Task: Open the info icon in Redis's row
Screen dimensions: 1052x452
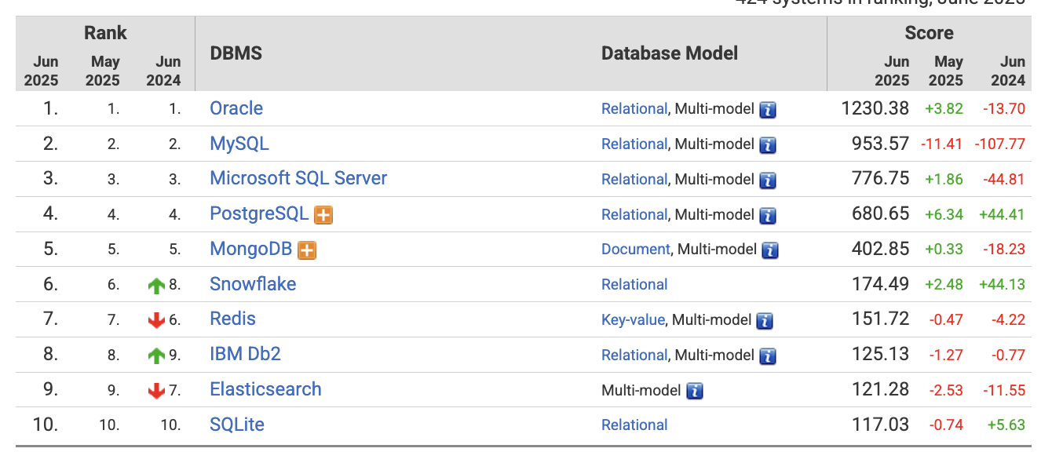Action: [x=765, y=321]
